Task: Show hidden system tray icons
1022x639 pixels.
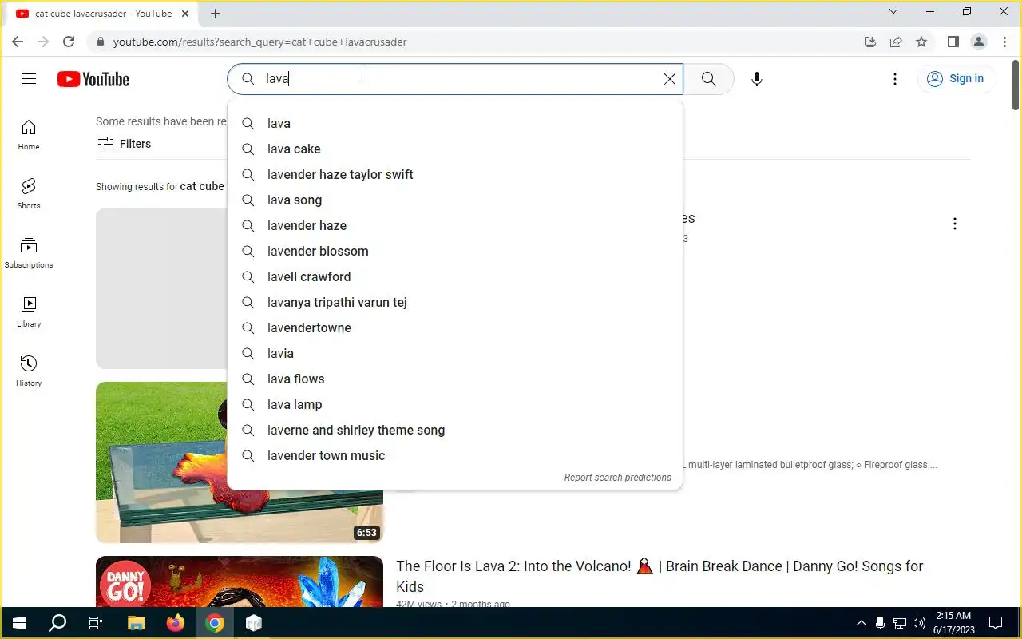Action: pos(861,623)
